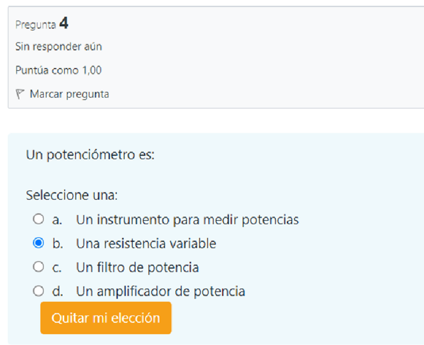Click answer text 'Un instrumento para medir potencias'

187,219
